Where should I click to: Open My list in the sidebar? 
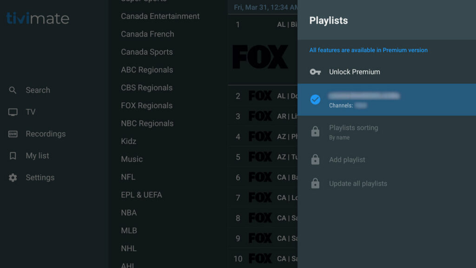point(37,156)
